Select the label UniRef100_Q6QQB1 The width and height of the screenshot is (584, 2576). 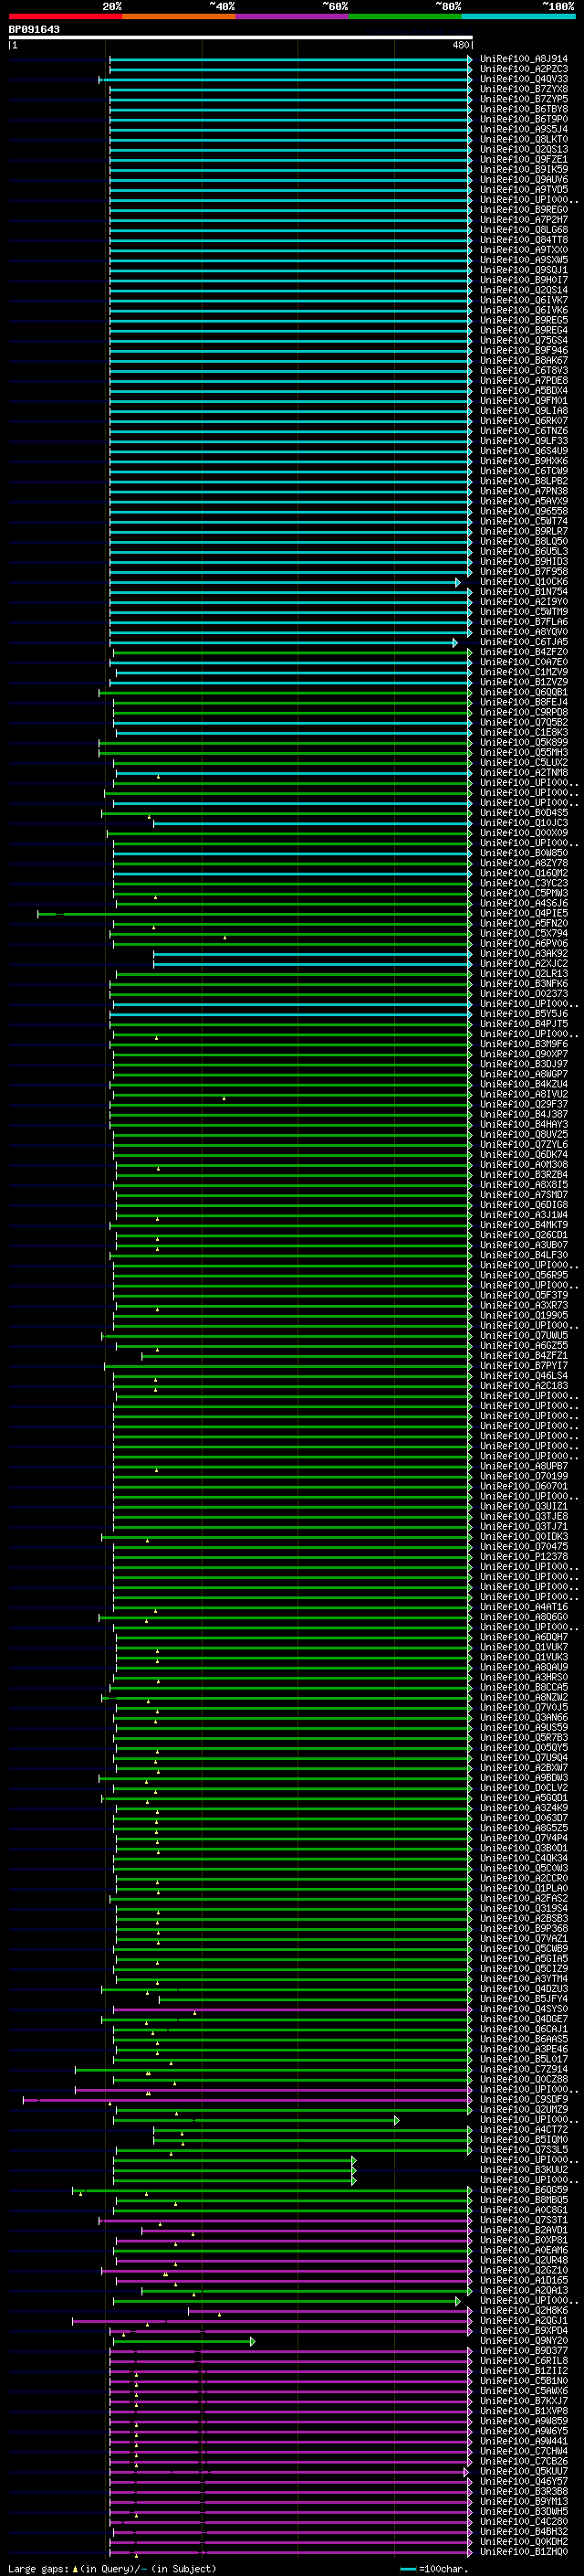[x=523, y=692]
